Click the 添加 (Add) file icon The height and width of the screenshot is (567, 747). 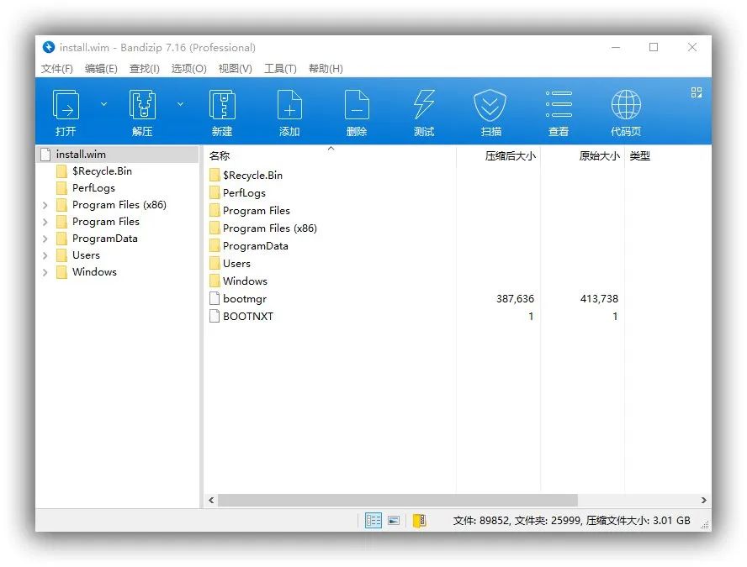(x=289, y=106)
